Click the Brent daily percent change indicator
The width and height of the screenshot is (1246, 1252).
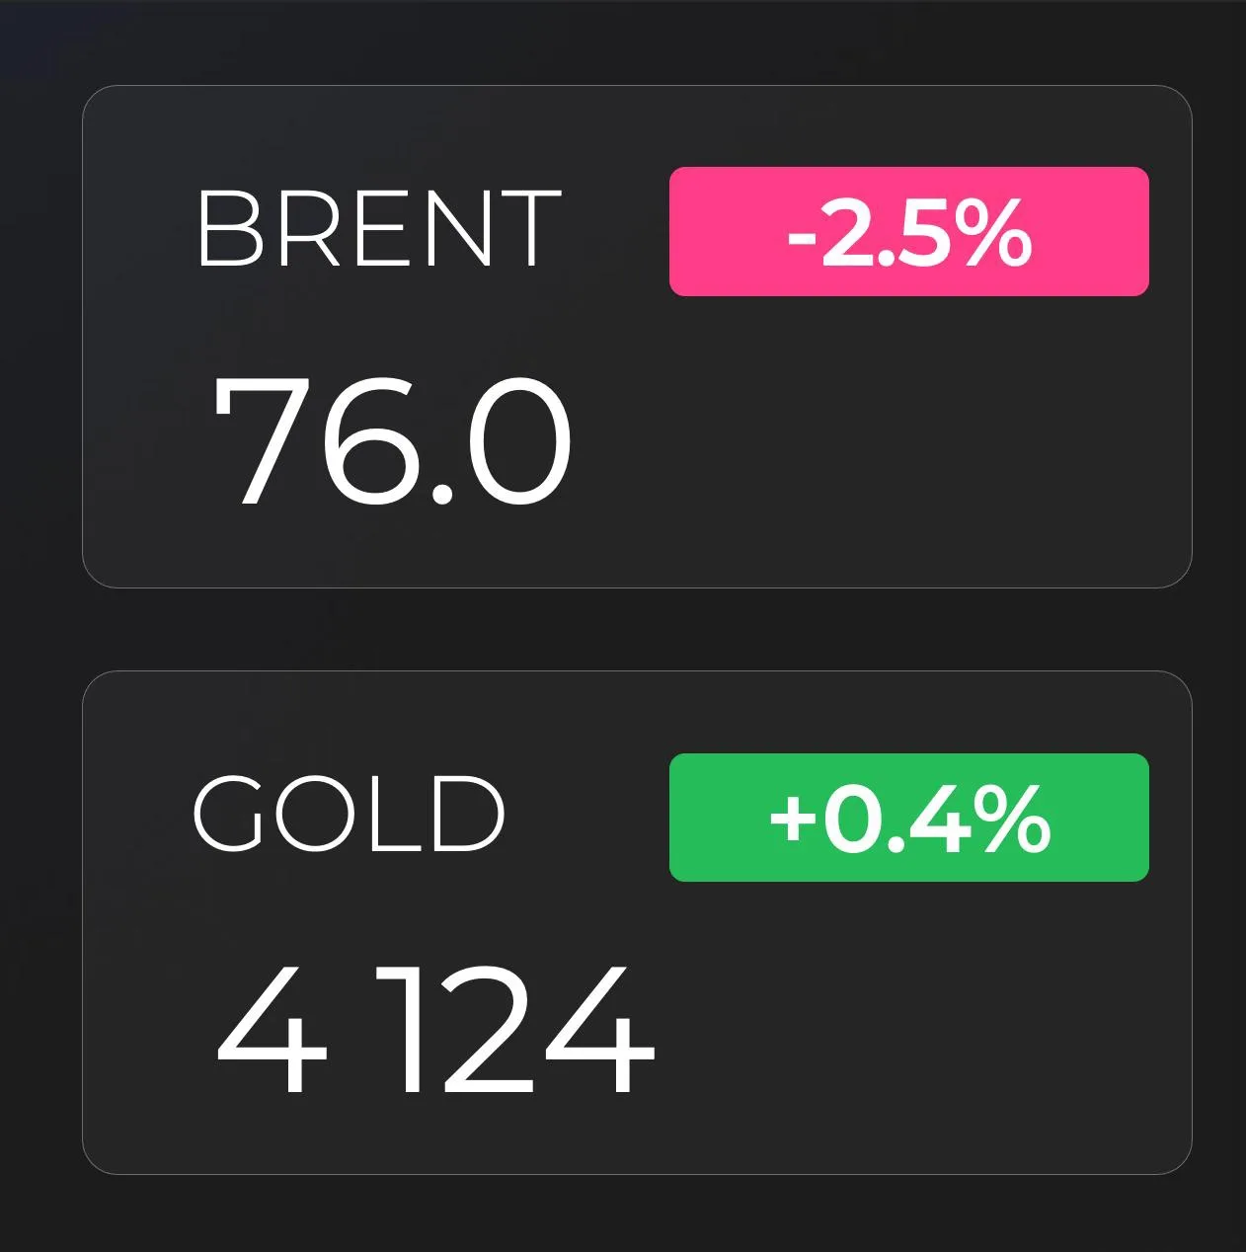point(909,232)
